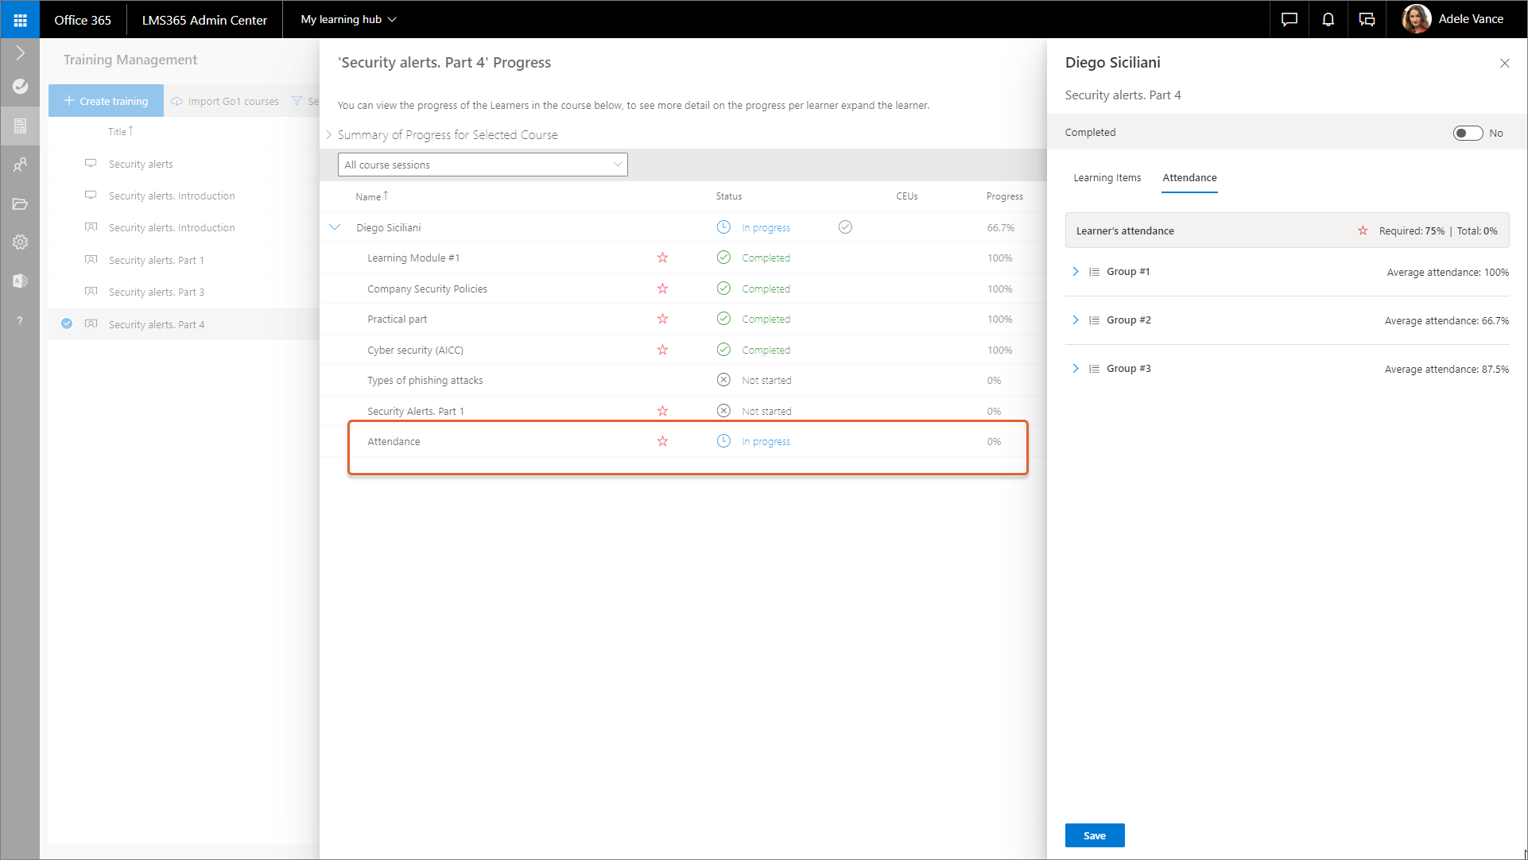The image size is (1528, 860).
Task: Click the notifications bell icon
Action: (x=1328, y=19)
